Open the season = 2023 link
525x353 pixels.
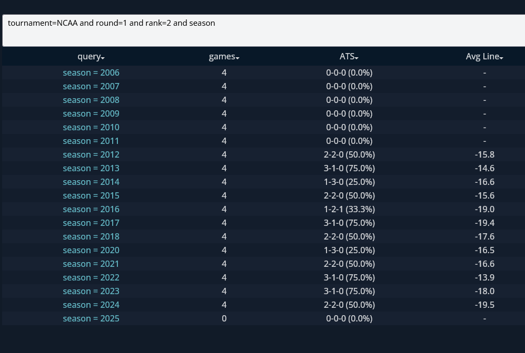pos(91,292)
